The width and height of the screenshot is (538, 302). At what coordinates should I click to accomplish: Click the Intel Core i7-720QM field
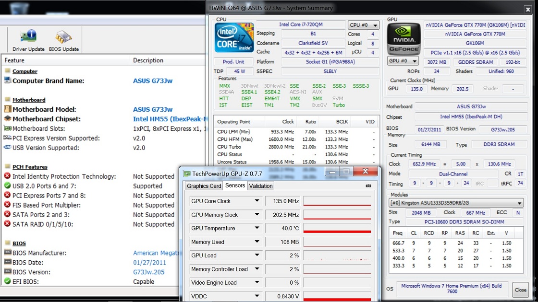301,24
